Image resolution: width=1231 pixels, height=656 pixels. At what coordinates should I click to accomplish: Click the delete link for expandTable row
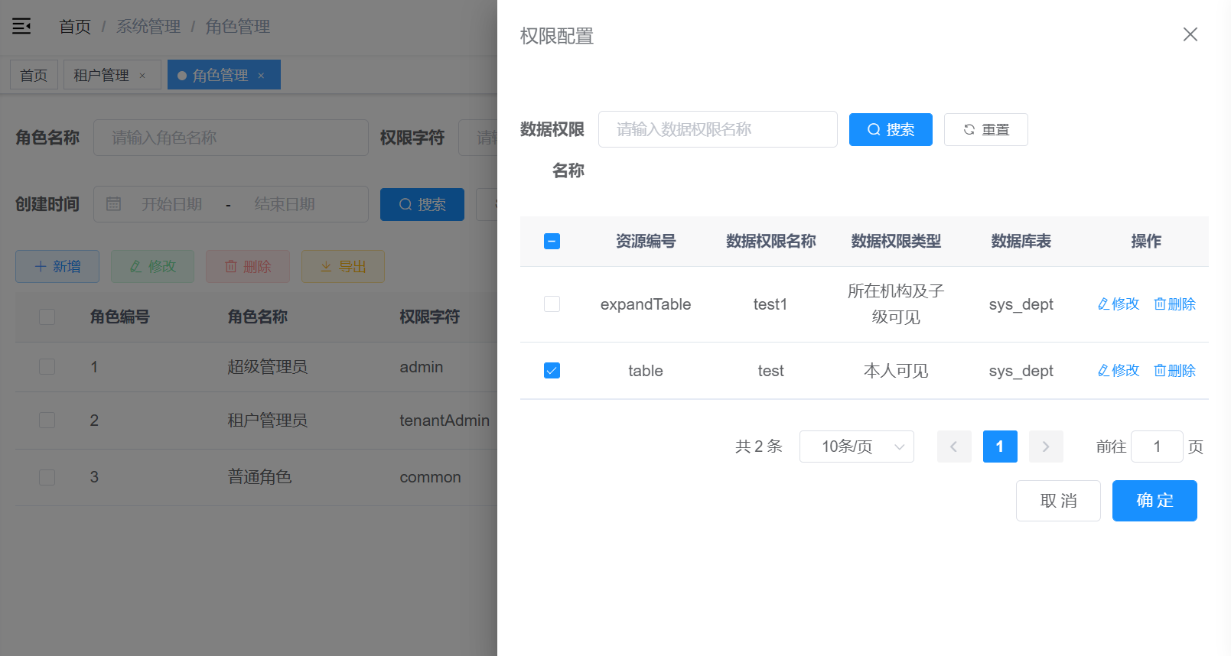(1174, 304)
